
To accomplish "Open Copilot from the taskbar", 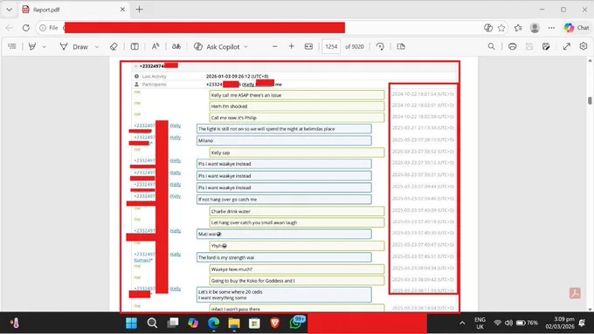I will click(x=193, y=323).
